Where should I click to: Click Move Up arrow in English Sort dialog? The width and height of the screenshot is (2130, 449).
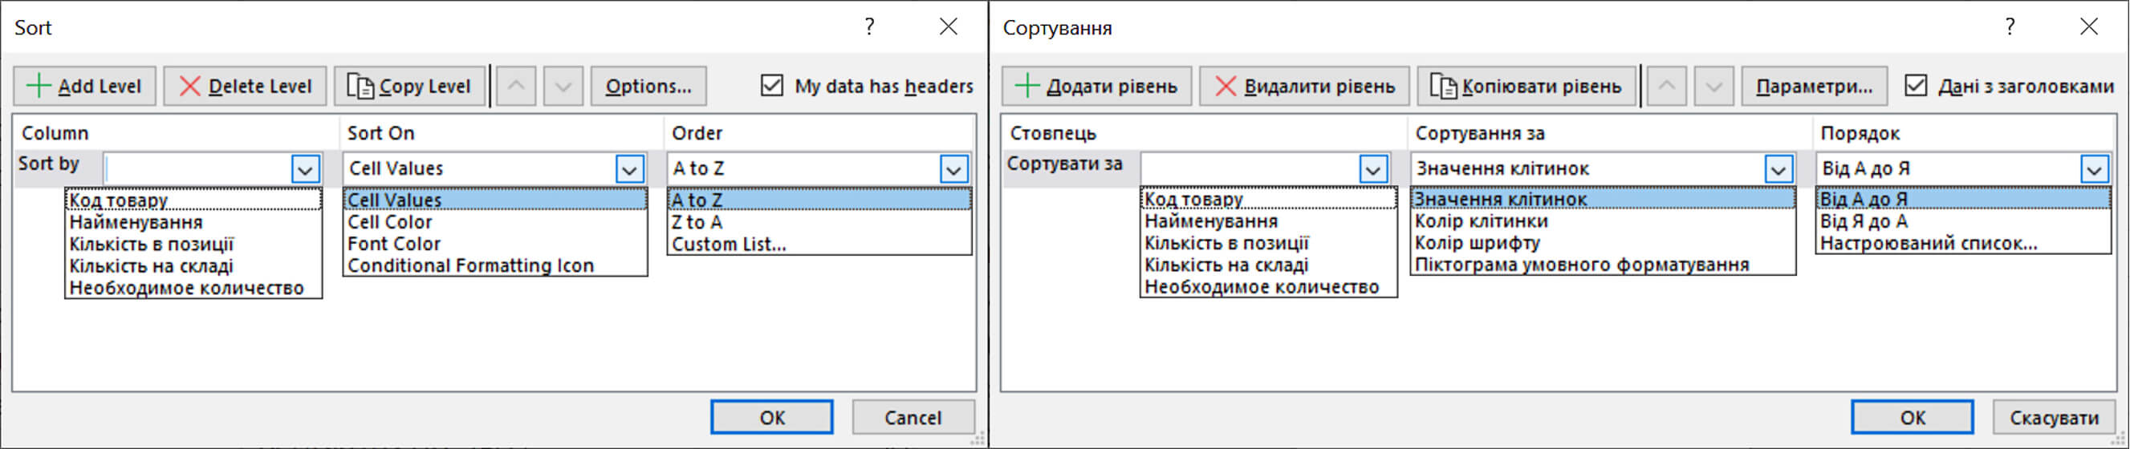516,86
